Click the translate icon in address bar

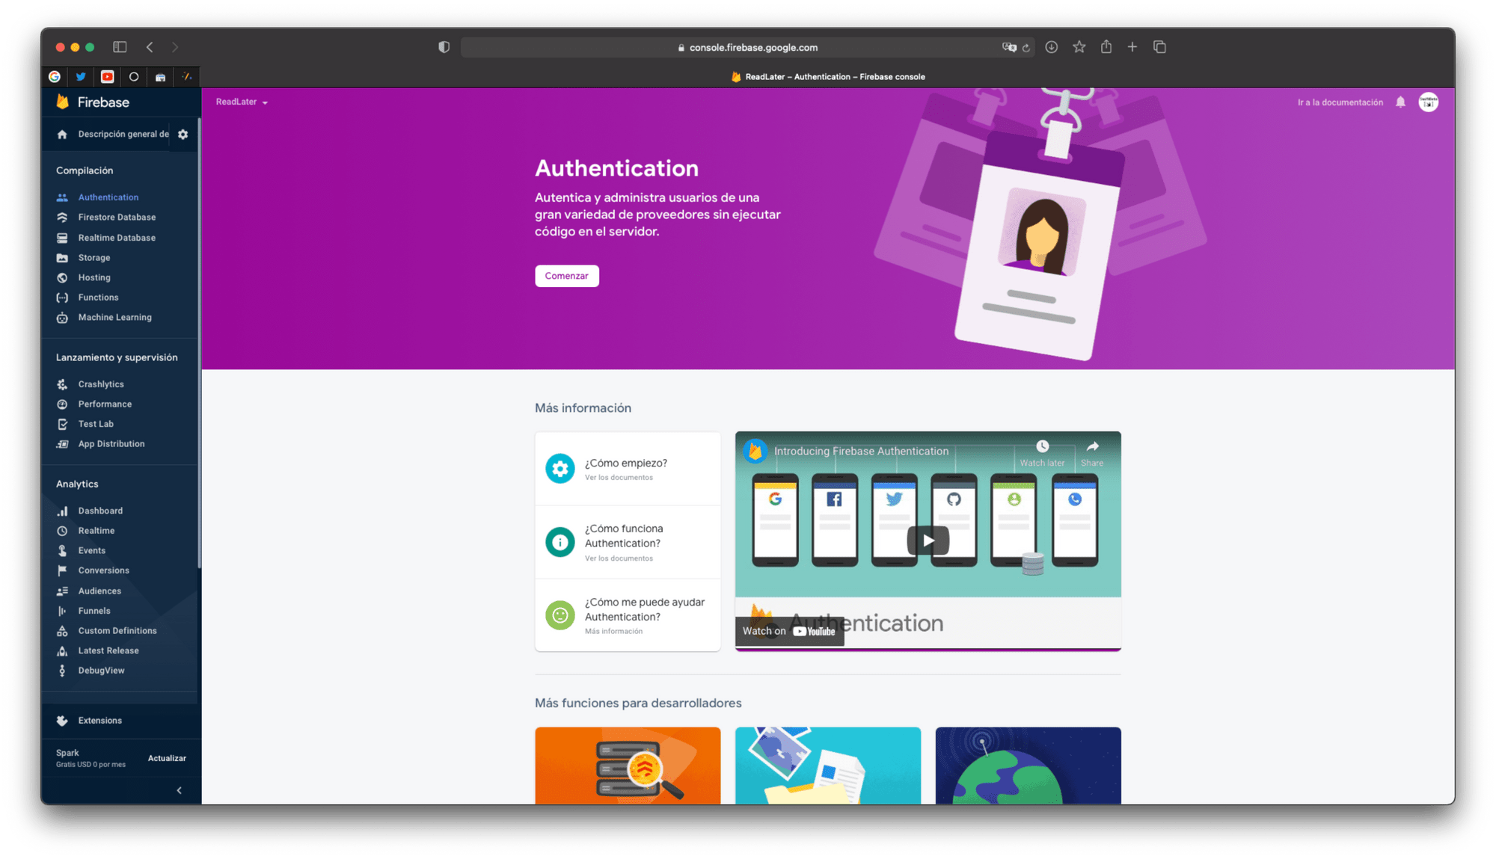tap(1009, 47)
